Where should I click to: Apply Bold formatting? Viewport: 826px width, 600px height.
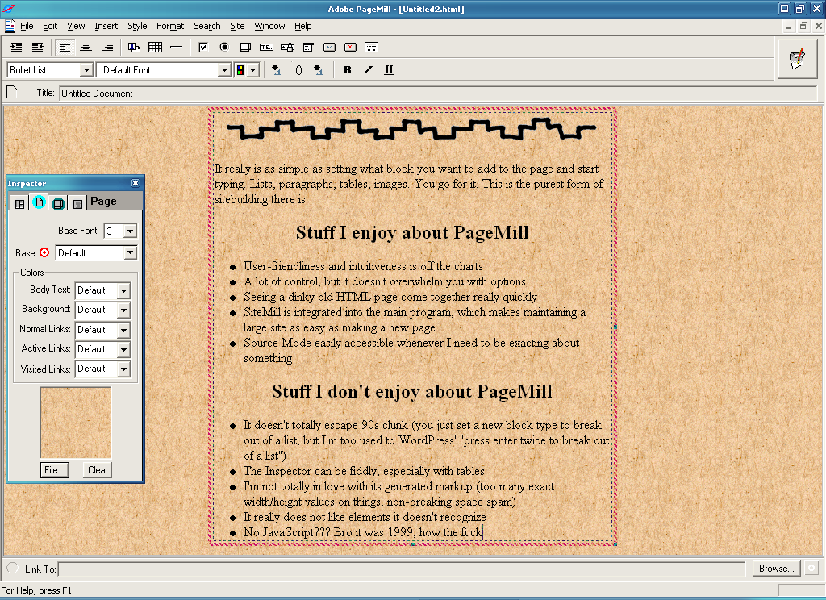click(x=347, y=70)
